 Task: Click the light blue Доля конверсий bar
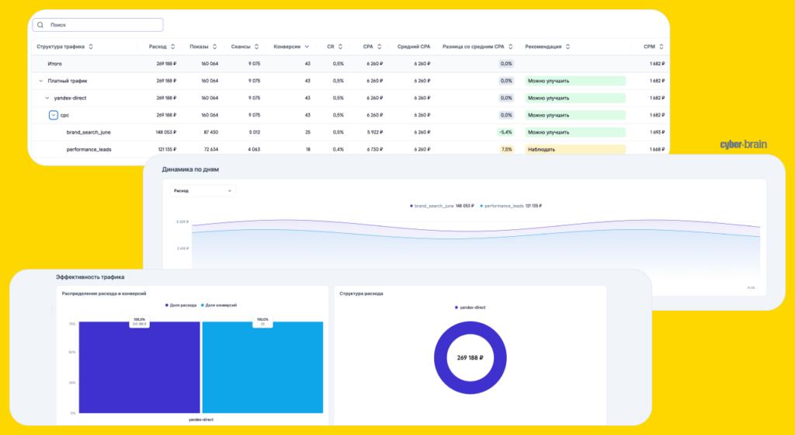[x=262, y=367]
